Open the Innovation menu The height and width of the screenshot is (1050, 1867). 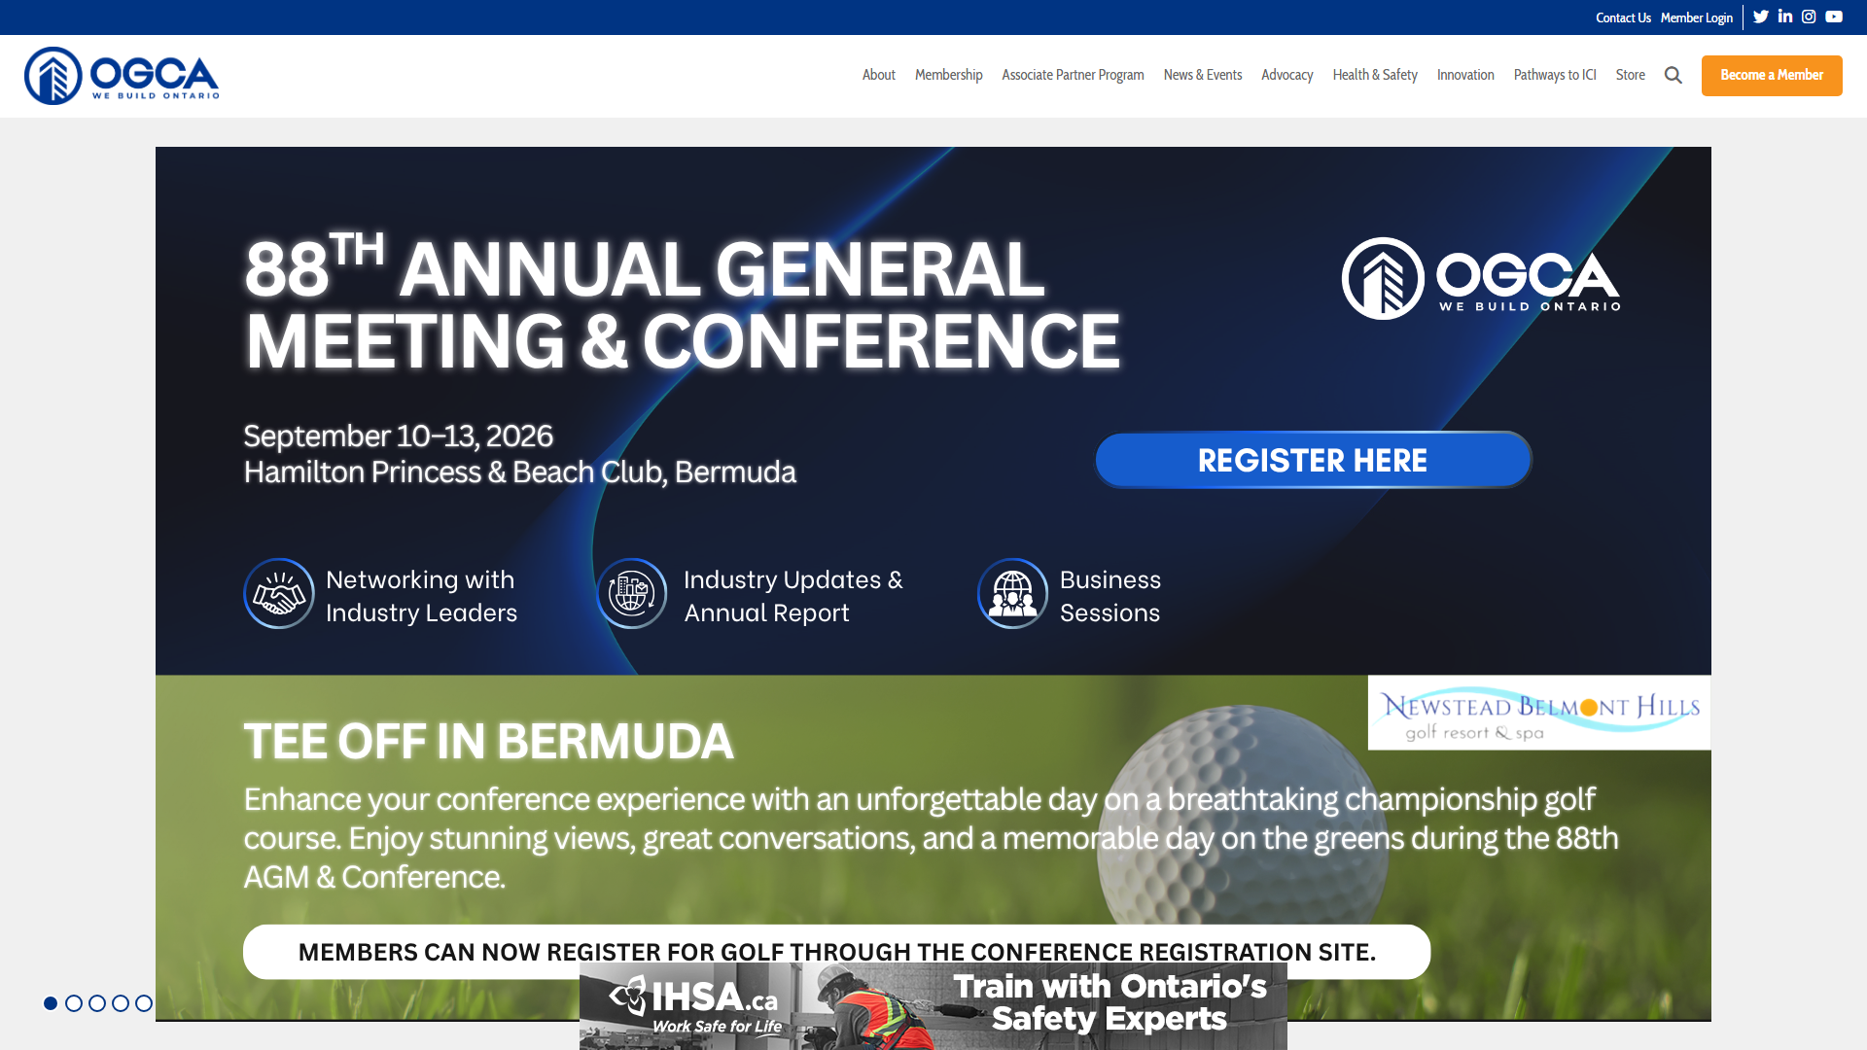[1465, 75]
